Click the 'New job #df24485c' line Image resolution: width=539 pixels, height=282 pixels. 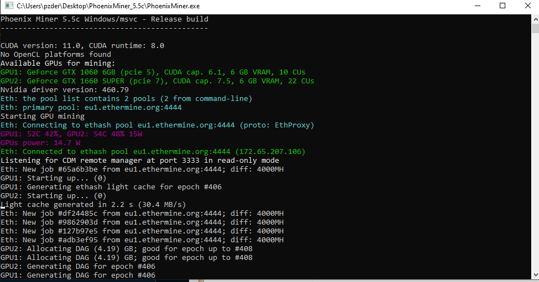click(142, 214)
